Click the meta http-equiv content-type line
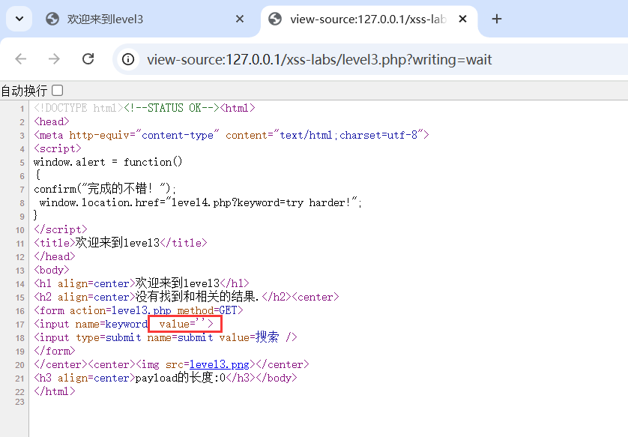 tap(232, 135)
